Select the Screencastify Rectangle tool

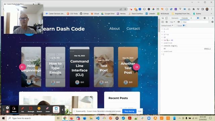pyautogui.click(x=31, y=110)
